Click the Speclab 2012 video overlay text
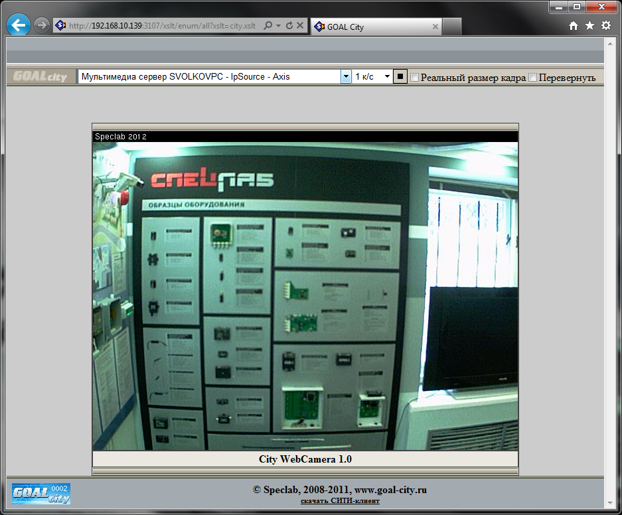 [121, 137]
